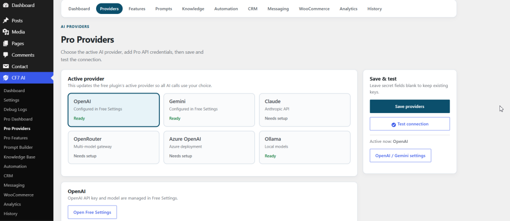Open OpenAI / Gemini settings
This screenshot has width=510, height=221.
pyautogui.click(x=400, y=156)
